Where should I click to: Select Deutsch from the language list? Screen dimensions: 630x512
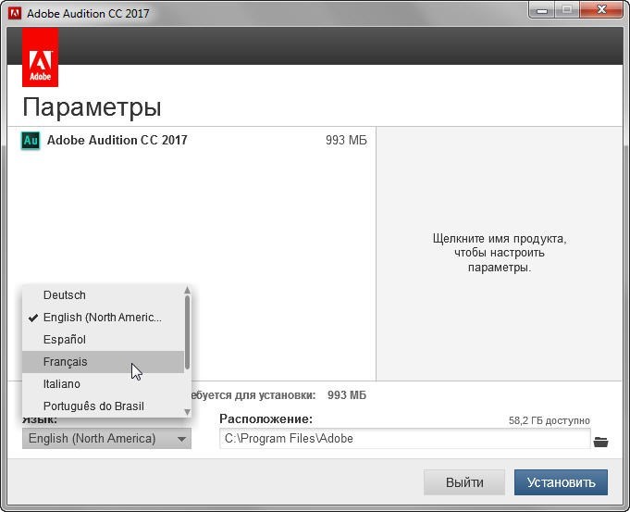(103, 294)
